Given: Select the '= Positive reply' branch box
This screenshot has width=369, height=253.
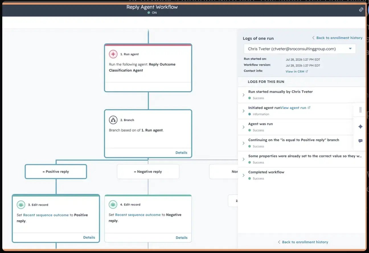Looking at the screenshot, I should (56, 172).
